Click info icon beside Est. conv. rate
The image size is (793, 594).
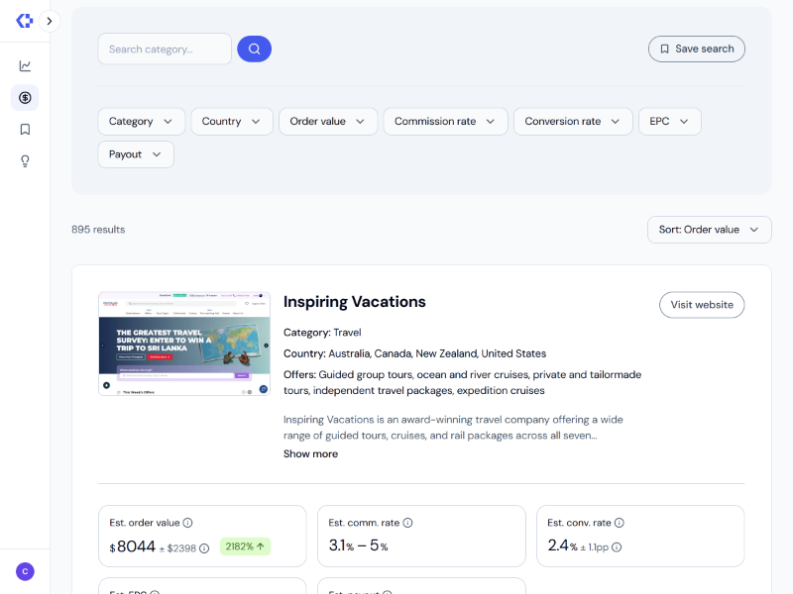click(619, 523)
